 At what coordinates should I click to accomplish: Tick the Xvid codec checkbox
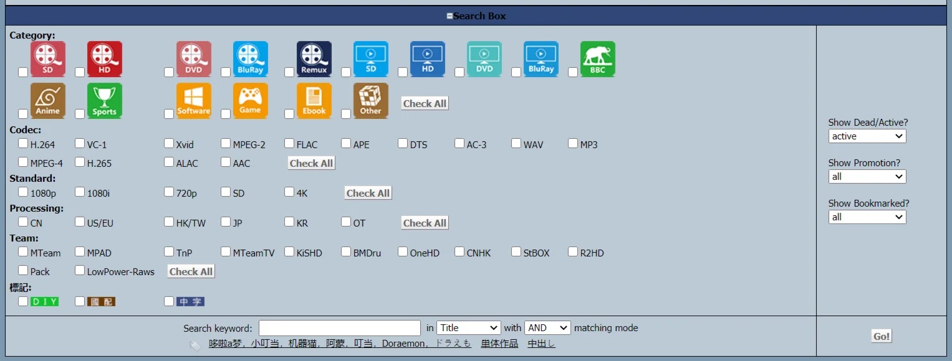tap(169, 144)
